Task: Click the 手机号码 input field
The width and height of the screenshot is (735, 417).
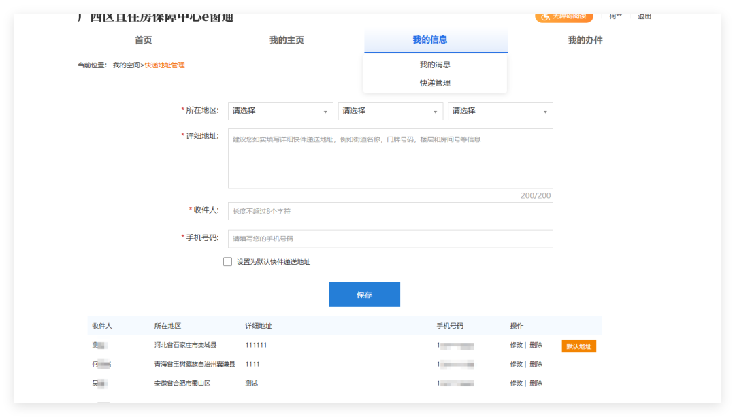Action: [x=390, y=239]
